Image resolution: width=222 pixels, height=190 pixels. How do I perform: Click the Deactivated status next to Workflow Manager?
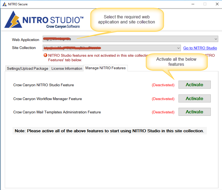163,98
